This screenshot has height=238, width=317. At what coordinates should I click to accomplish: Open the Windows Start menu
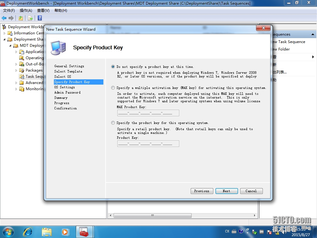click(x=8, y=232)
